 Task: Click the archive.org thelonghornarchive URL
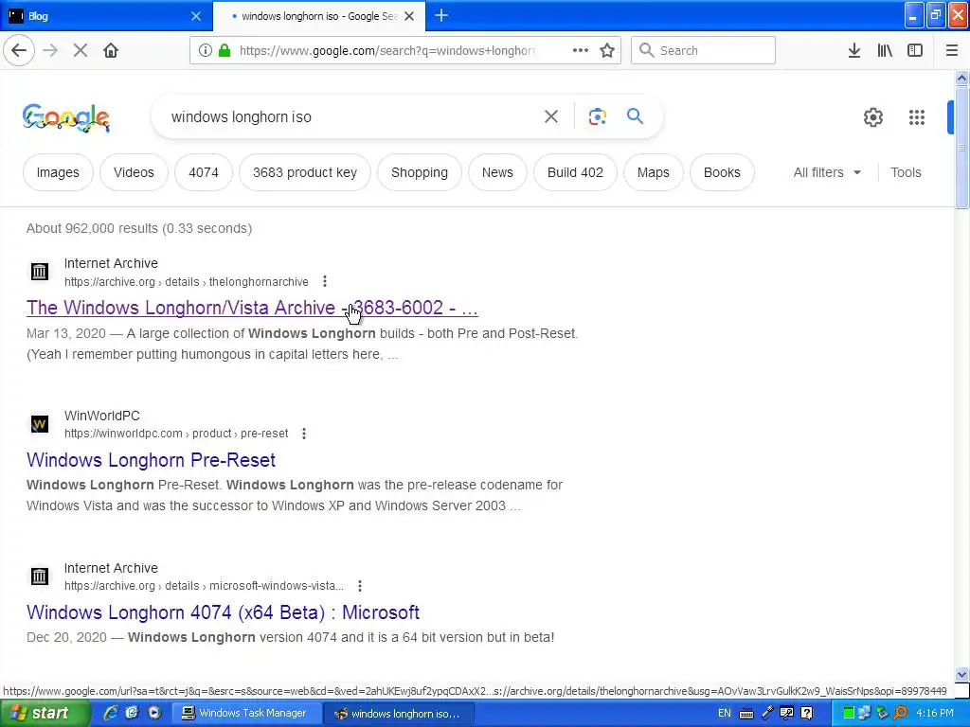187,282
